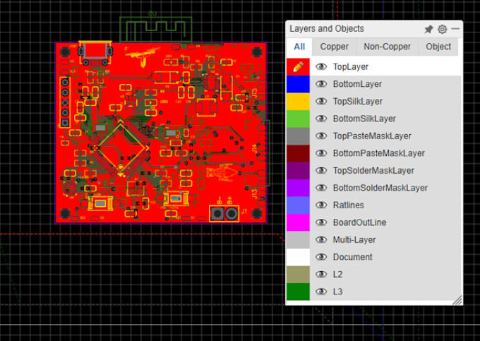Select the antenna outline above the board
The width and height of the screenshot is (480, 341).
point(155,29)
